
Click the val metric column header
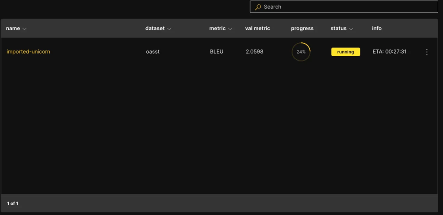pos(257,29)
